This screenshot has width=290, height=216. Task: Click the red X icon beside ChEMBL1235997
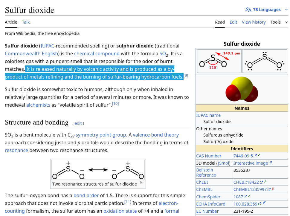[x=273, y=189]
